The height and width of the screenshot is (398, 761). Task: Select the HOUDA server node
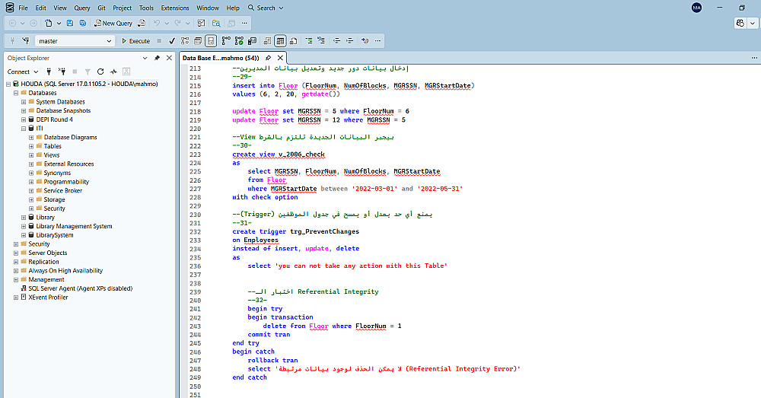tap(89, 84)
